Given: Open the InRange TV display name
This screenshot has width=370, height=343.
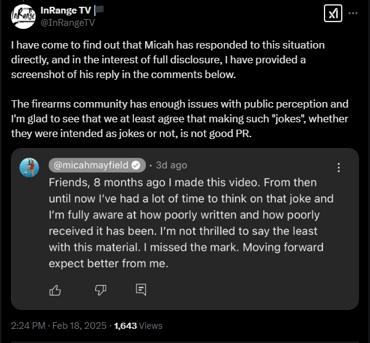Looking at the screenshot, I should click(66, 10).
